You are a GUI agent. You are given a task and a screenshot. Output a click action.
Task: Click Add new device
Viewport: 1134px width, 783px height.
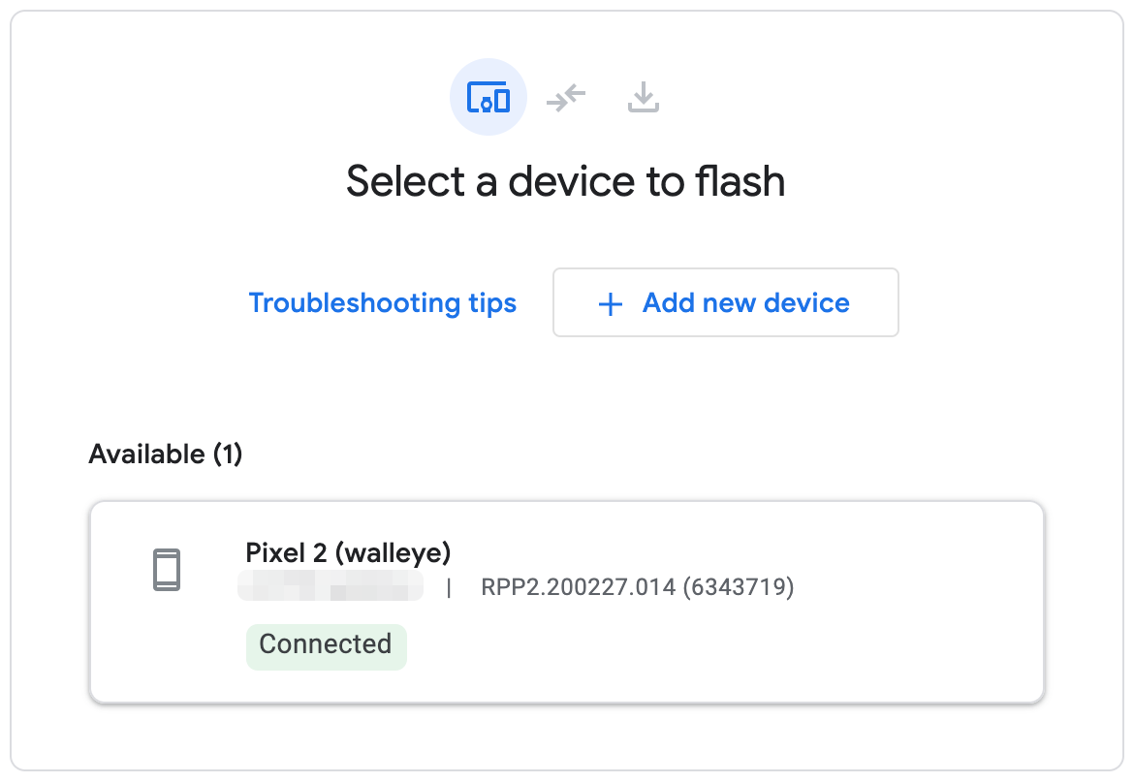coord(725,302)
